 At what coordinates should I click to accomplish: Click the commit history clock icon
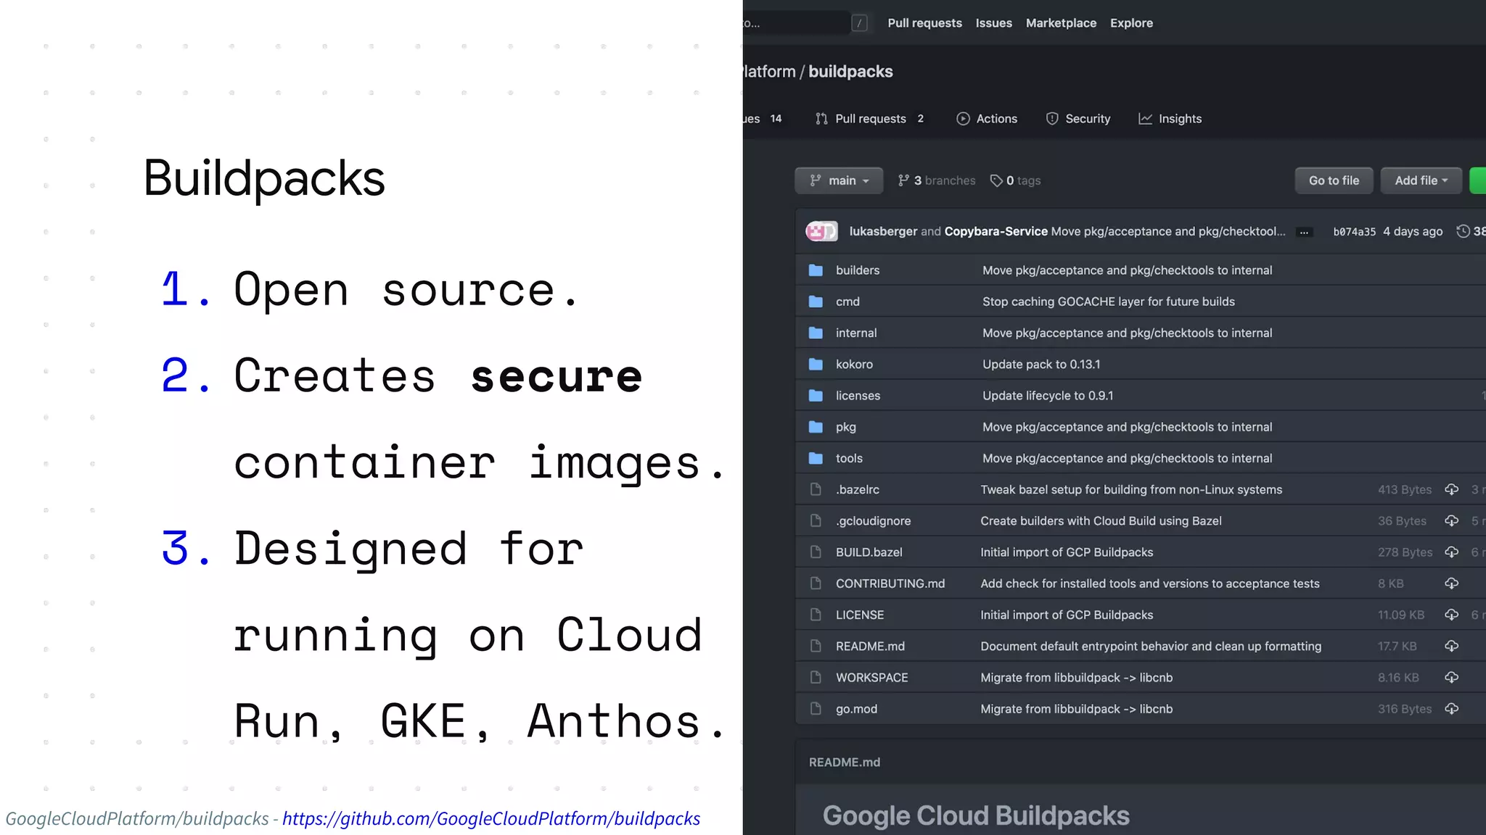[1463, 231]
